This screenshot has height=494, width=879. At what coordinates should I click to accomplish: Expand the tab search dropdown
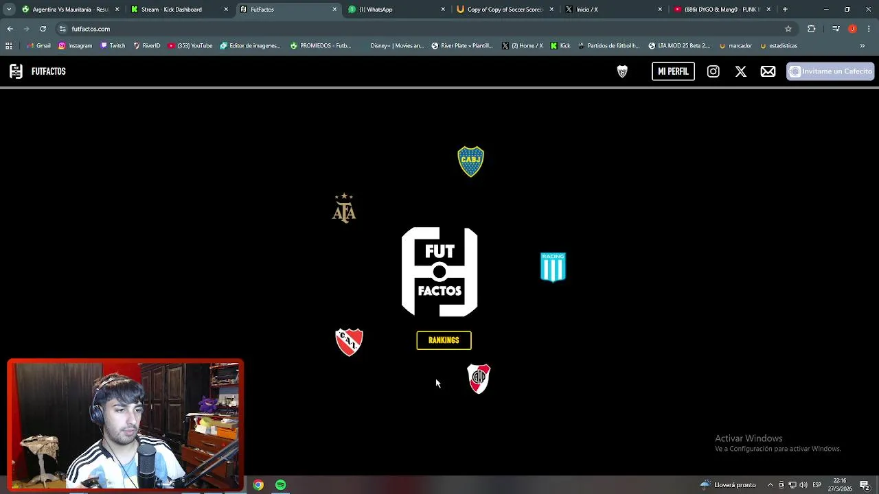[9, 10]
